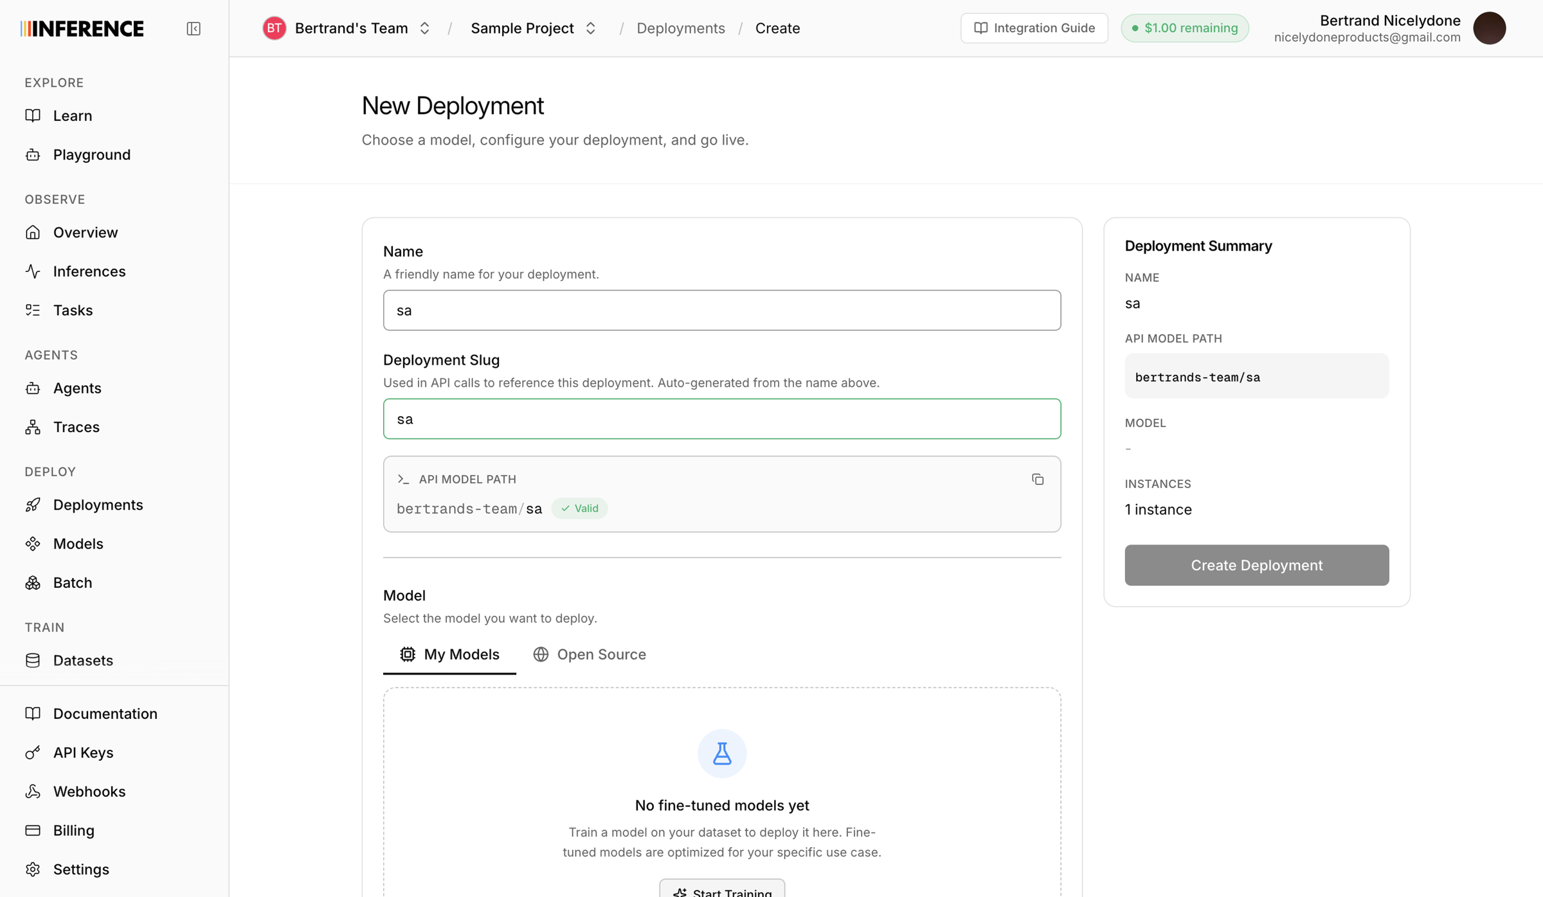Viewport: 1543px width, 897px height.
Task: Expand Bertrand's Team switcher chevron
Action: (424, 28)
